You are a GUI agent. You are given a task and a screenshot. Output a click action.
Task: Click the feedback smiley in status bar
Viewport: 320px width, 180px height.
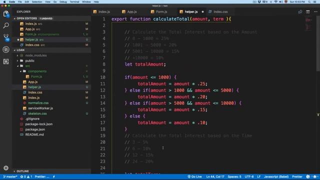click(308, 176)
